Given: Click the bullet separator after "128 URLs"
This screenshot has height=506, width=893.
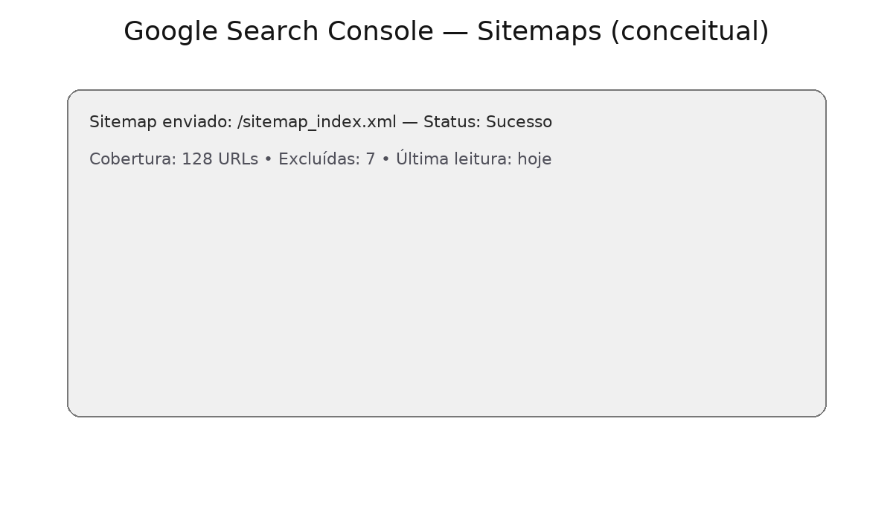Looking at the screenshot, I should [x=269, y=159].
